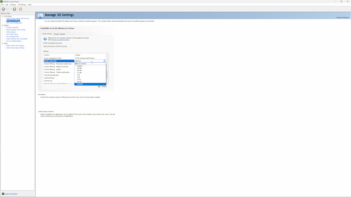The width and height of the screenshot is (351, 197).
Task: Click the blue info icon in Global Settings
Action: click(45, 39)
